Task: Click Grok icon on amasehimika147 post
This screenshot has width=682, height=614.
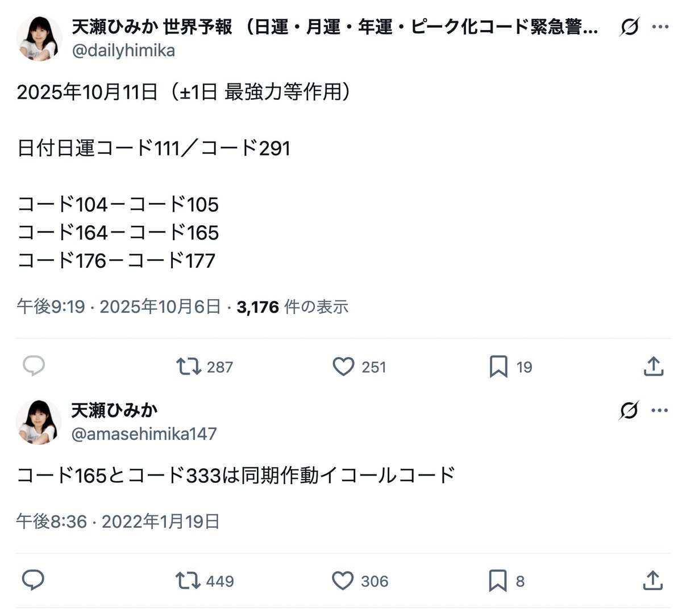Action: point(629,410)
